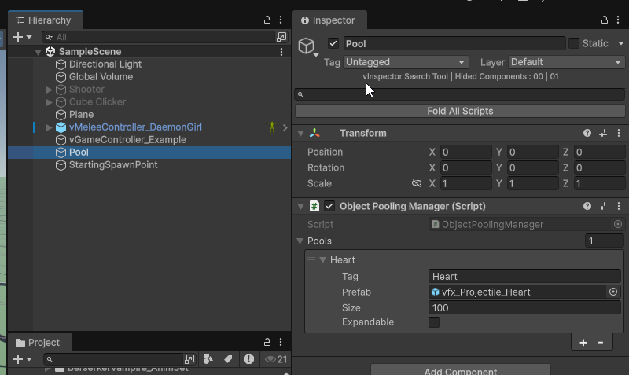Viewport: 629px width, 375px height.
Task: Click the Position X field
Action: [465, 152]
